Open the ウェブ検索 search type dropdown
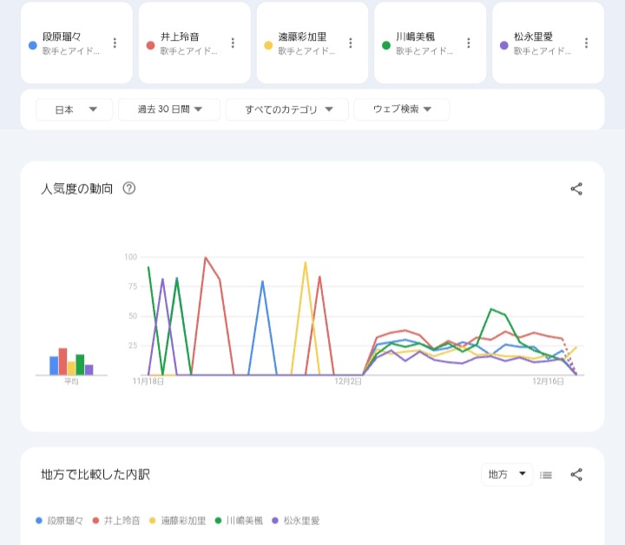Viewport: 625px width, 545px height. [x=401, y=109]
